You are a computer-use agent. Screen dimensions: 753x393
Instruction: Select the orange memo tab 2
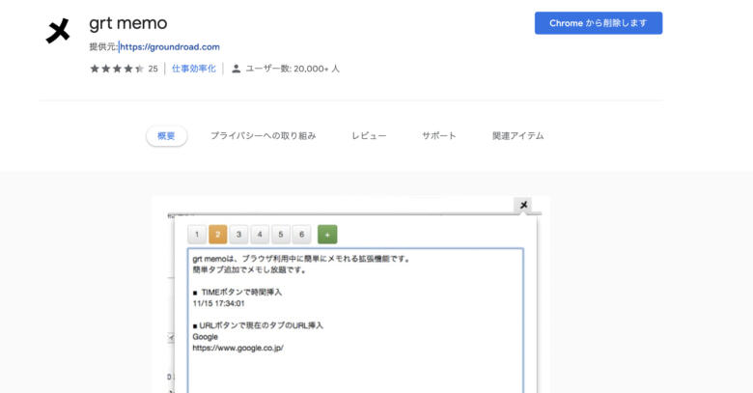[x=217, y=235]
